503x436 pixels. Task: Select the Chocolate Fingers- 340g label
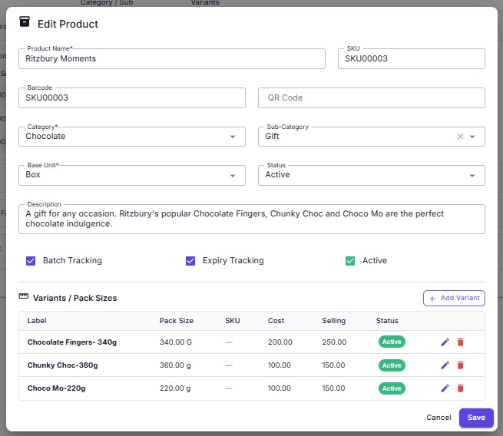pos(72,342)
